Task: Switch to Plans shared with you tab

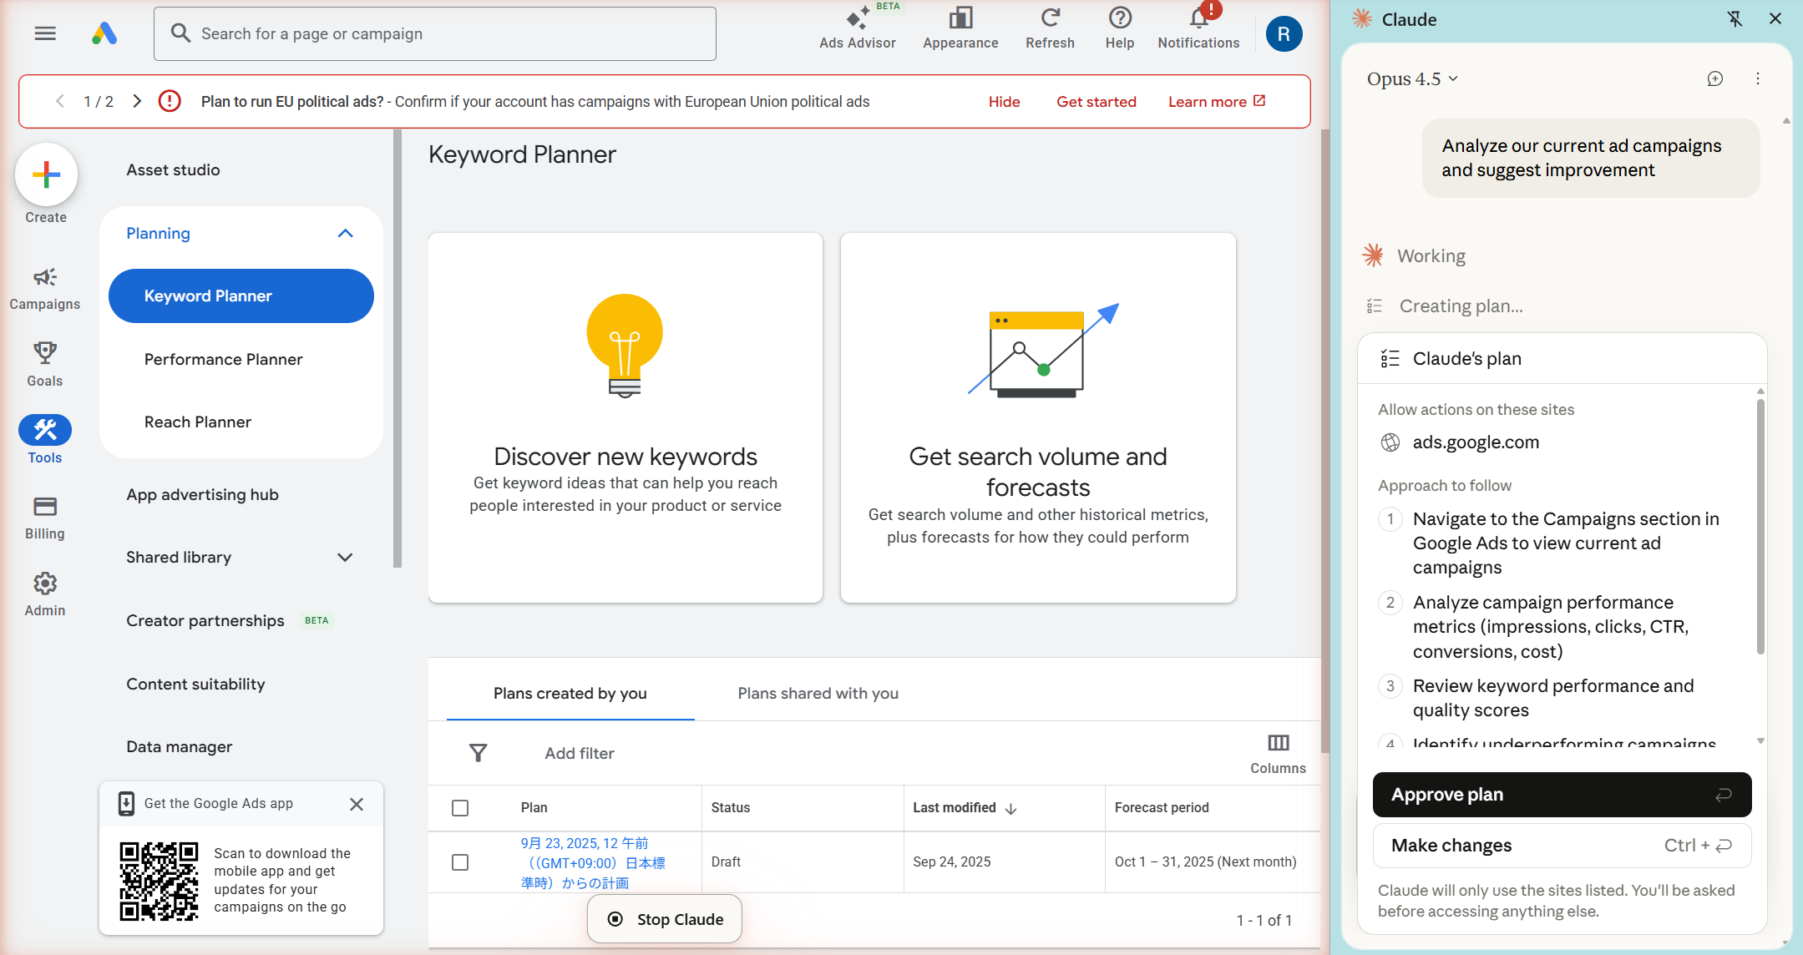Action: [x=818, y=694]
